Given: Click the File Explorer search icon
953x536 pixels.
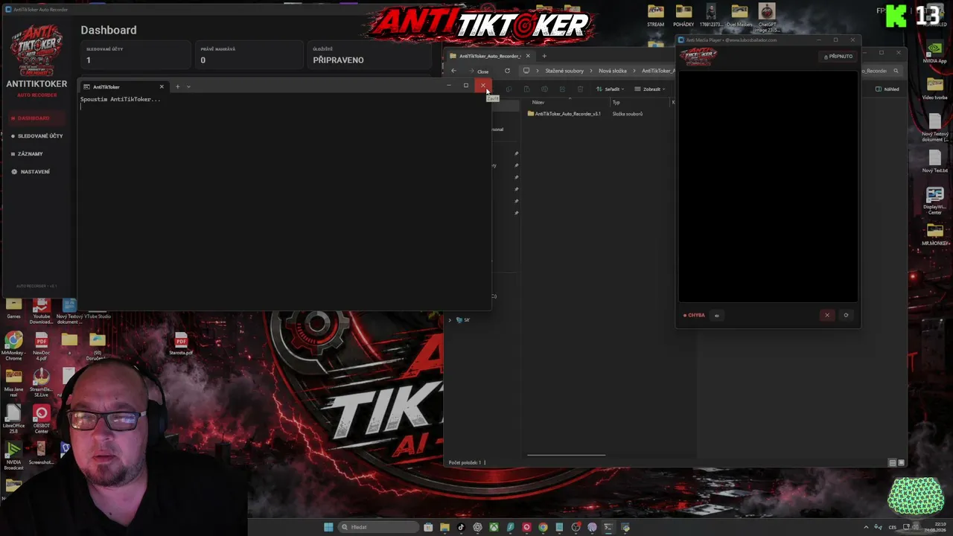Looking at the screenshot, I should 896,71.
